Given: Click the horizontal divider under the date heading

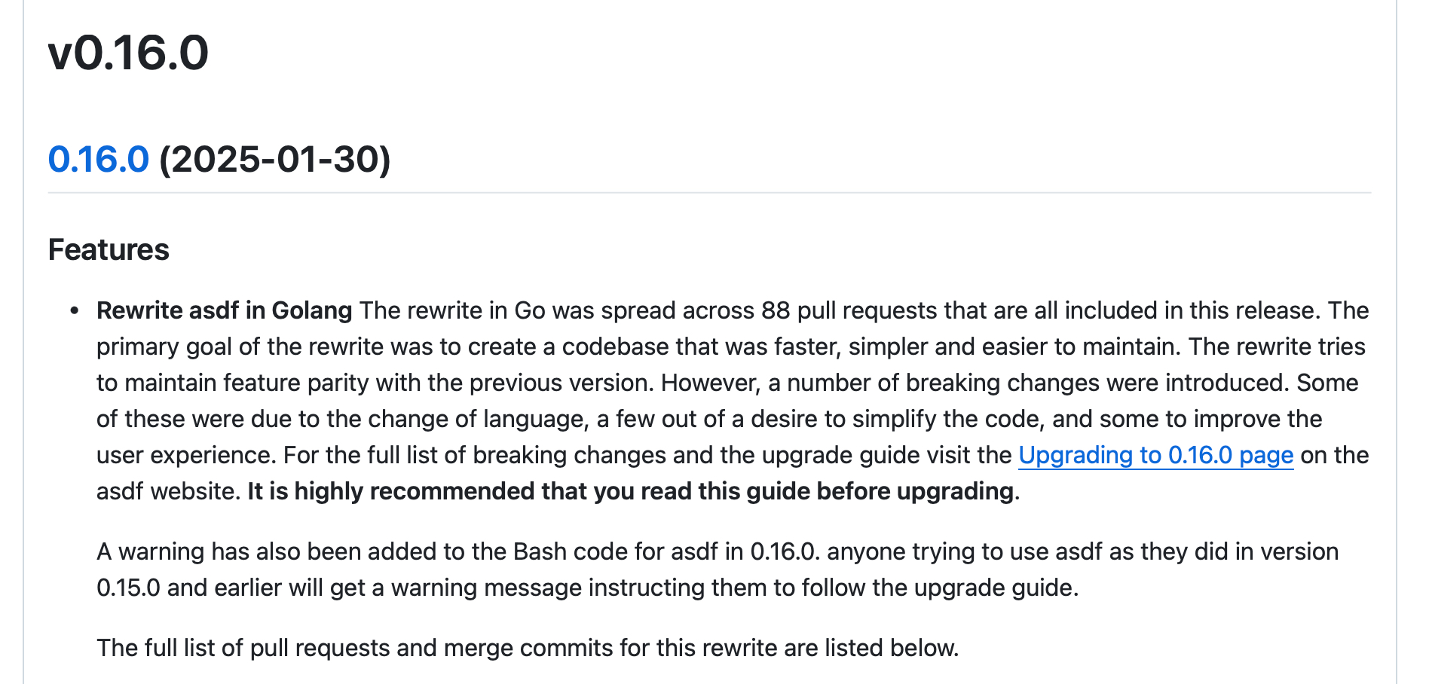Looking at the screenshot, I should [708, 193].
